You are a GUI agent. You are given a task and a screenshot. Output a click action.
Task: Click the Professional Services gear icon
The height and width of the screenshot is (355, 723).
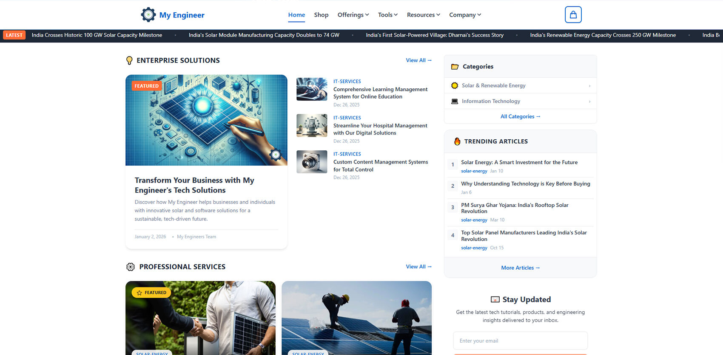coord(131,267)
